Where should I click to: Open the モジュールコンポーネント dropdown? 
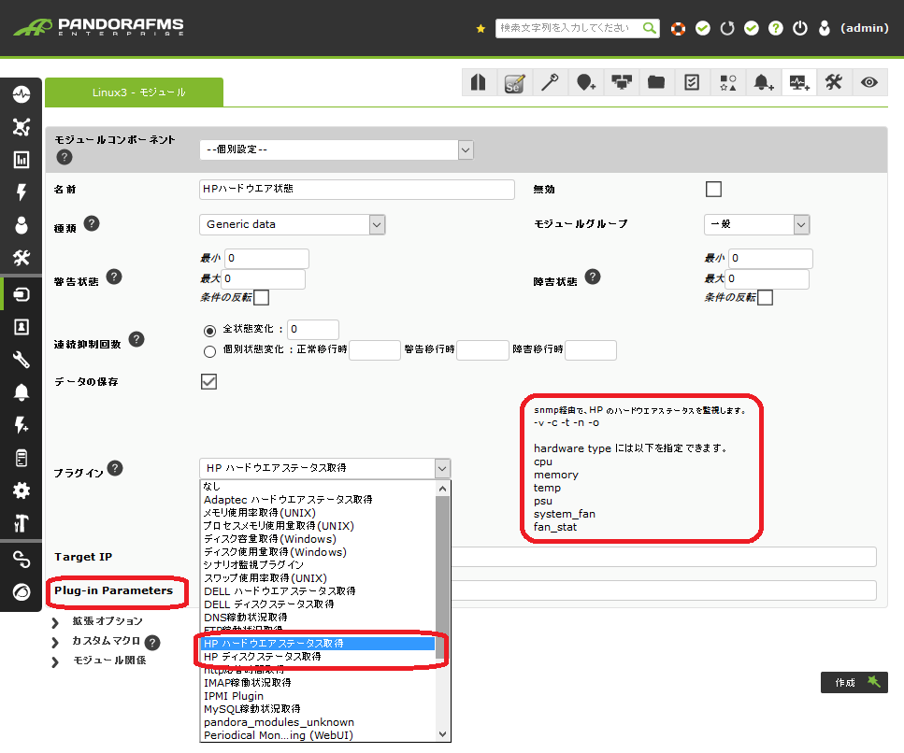coord(337,149)
